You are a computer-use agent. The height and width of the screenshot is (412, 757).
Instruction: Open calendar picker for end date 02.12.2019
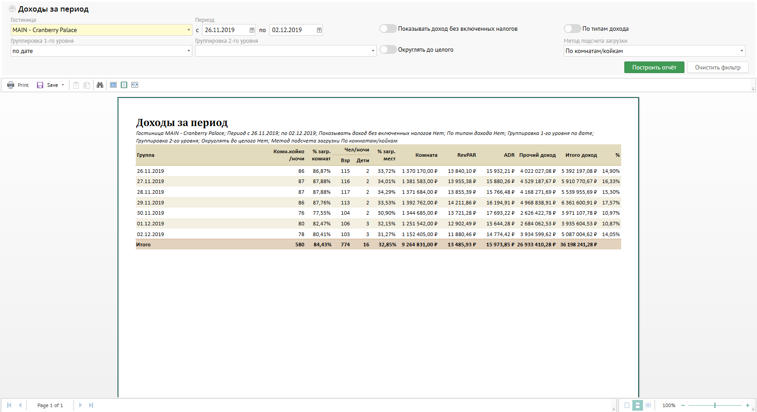(x=319, y=30)
